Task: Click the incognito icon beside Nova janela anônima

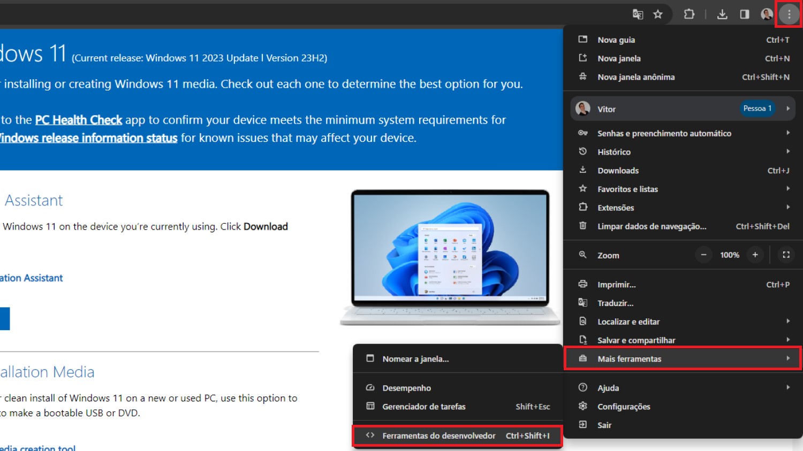Action: tap(583, 77)
